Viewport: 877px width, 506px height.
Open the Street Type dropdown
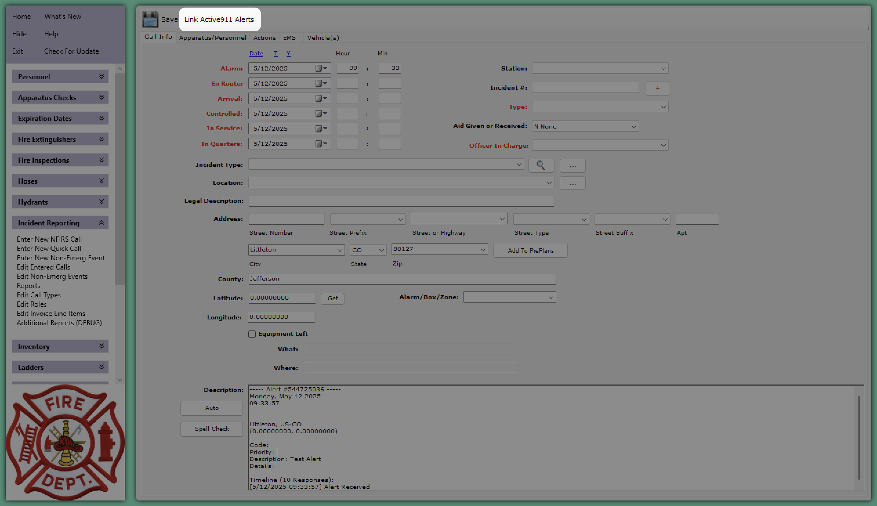click(x=551, y=219)
